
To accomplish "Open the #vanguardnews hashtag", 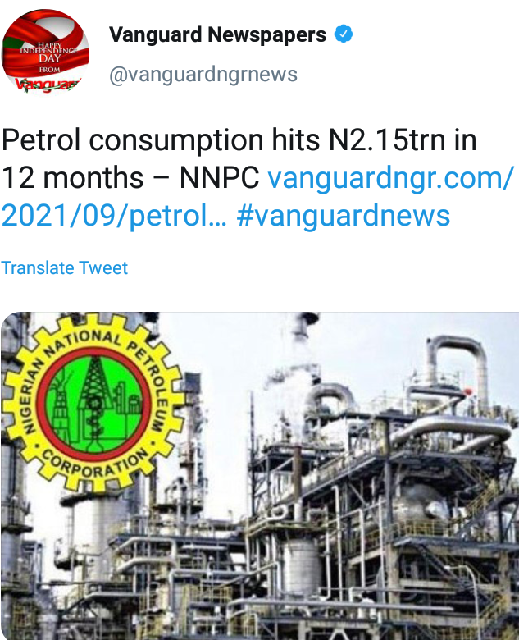I will pyautogui.click(x=344, y=216).
